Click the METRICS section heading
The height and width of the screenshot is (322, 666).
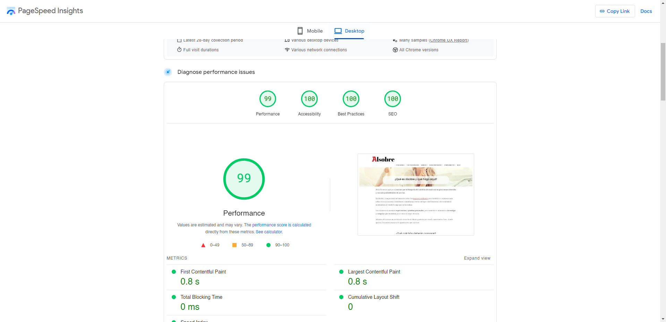coord(177,258)
